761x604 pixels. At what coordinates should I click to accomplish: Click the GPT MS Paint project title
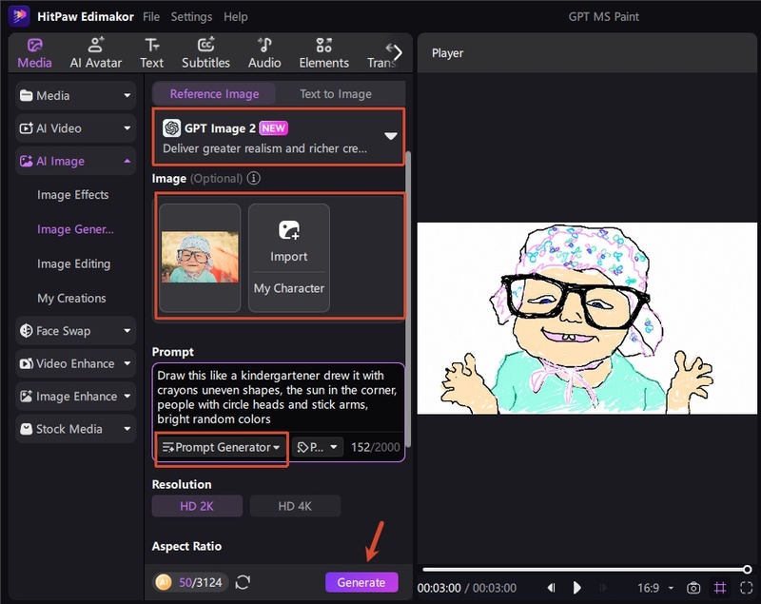pyautogui.click(x=603, y=16)
